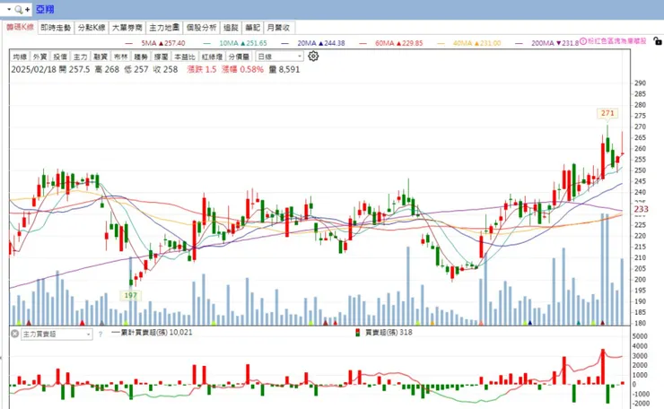Toggle the 外資 overlay button
This screenshot has height=409, width=664.
click(39, 57)
